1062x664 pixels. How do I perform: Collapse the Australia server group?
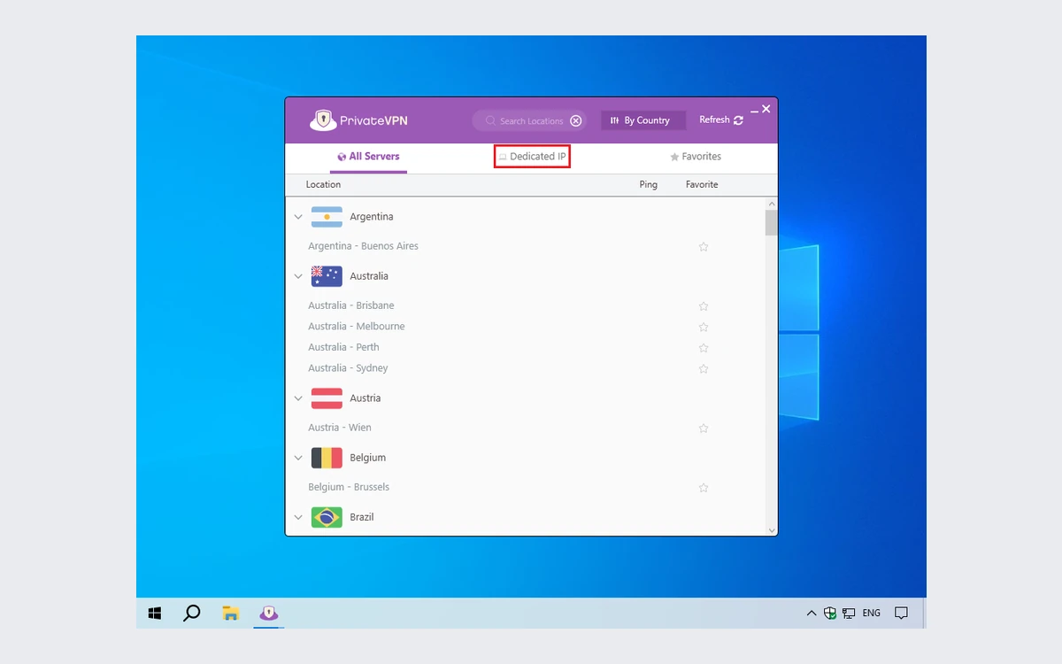(298, 276)
